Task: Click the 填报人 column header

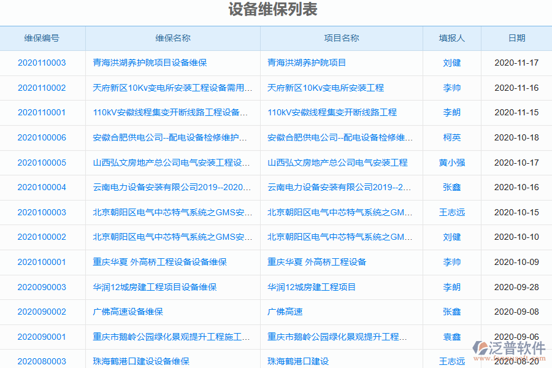Action: point(451,37)
